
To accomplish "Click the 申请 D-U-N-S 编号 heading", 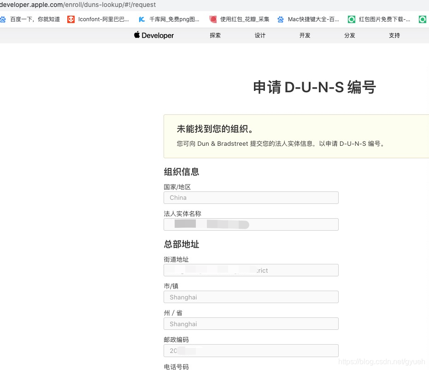I will (314, 87).
